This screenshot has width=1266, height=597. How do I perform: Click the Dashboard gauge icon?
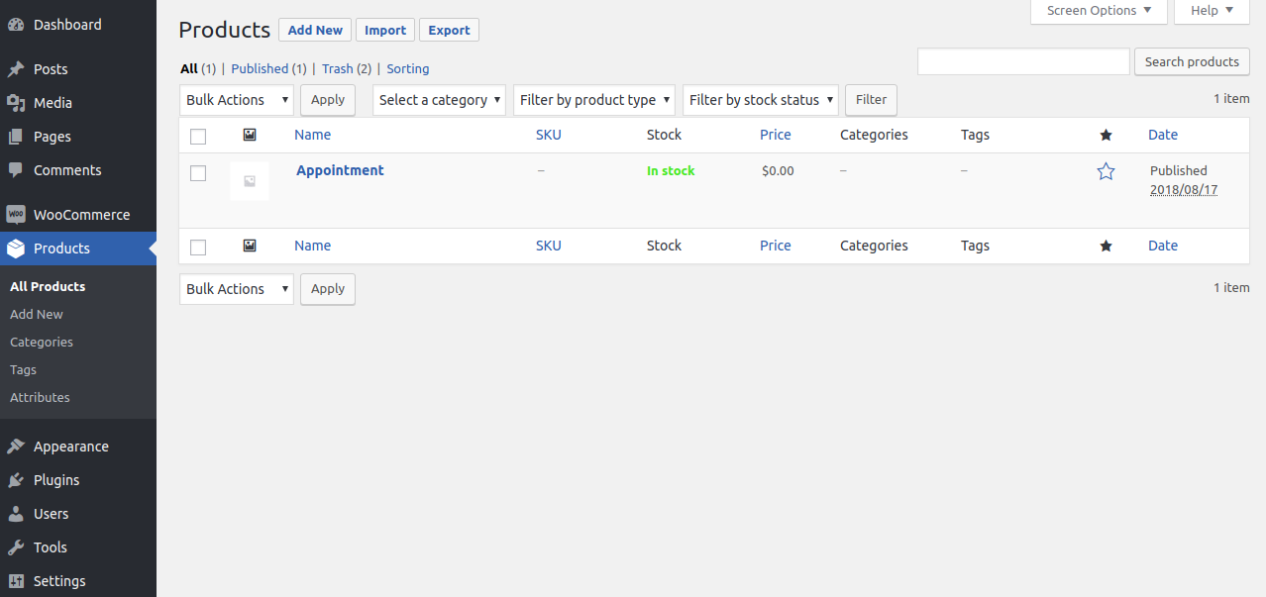pyautogui.click(x=16, y=23)
